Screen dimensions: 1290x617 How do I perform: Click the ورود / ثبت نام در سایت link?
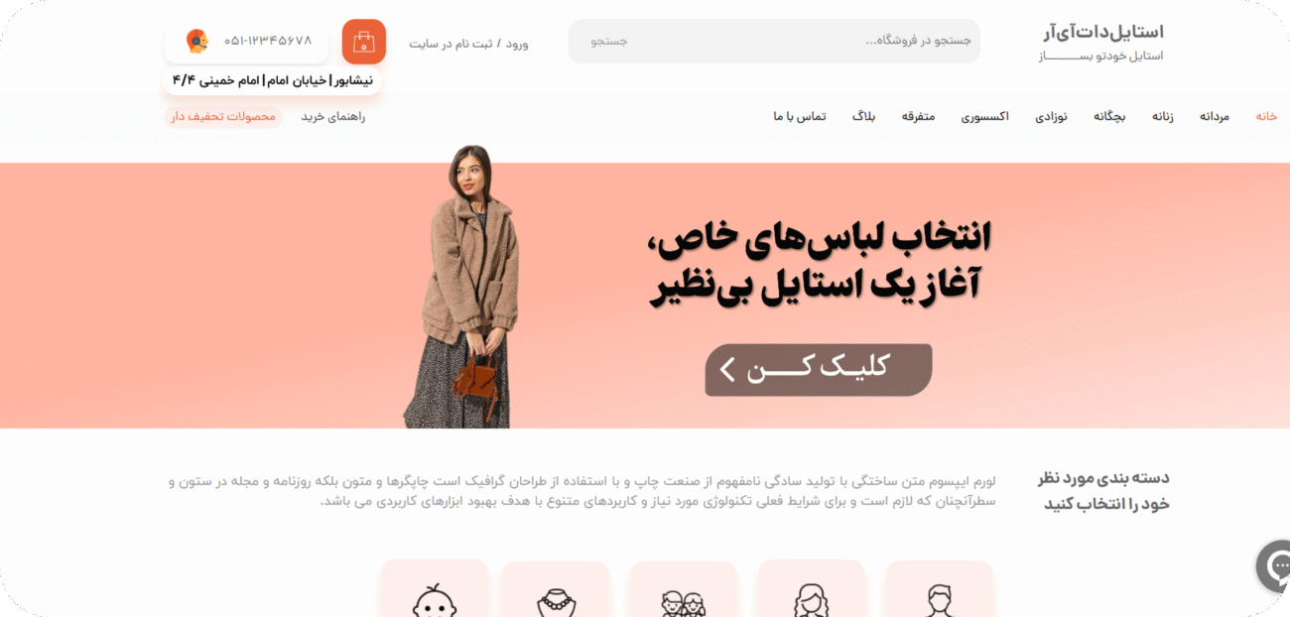468,44
